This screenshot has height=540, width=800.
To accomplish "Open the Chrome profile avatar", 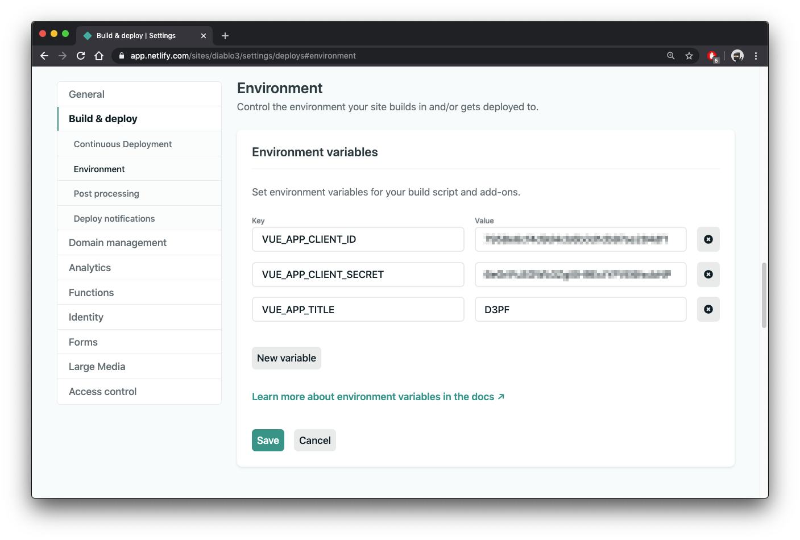I will point(737,56).
